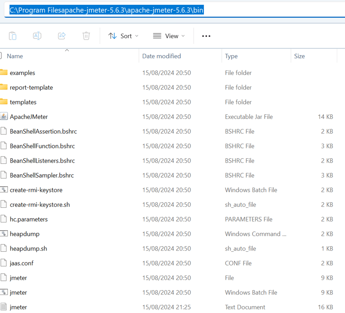Click the ApacheJMeter jar file icon
This screenshot has width=345, height=313.
pos(4,116)
